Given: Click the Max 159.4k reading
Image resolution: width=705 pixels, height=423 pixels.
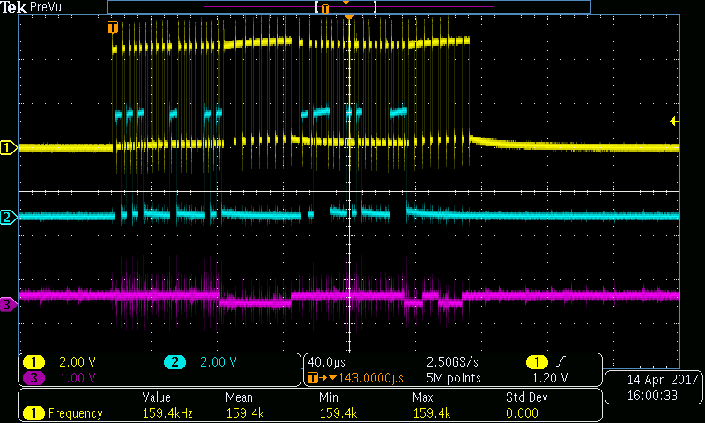Looking at the screenshot, I should (x=432, y=413).
